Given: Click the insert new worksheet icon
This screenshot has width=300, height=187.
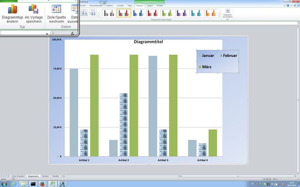Looking at the screenshot, I should click(x=63, y=176).
